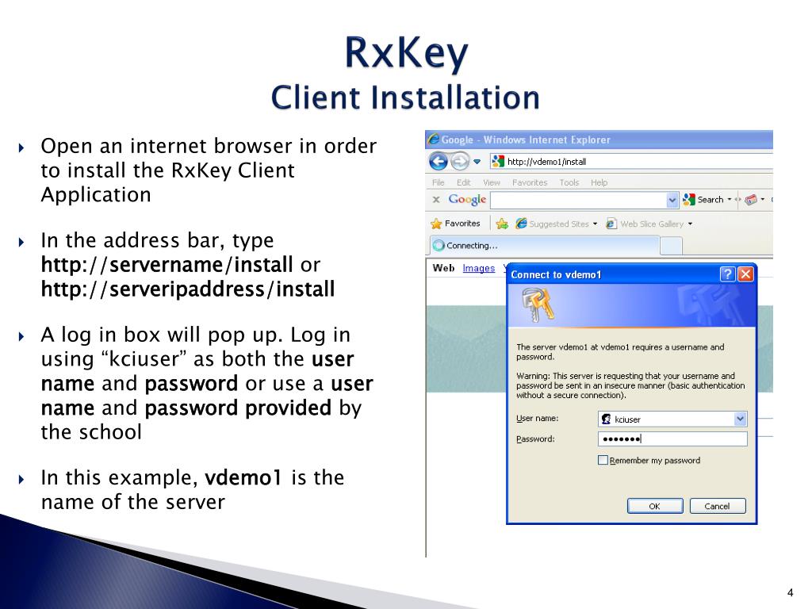Click OK in the login dialog
The width and height of the screenshot is (812, 609).
tap(654, 506)
